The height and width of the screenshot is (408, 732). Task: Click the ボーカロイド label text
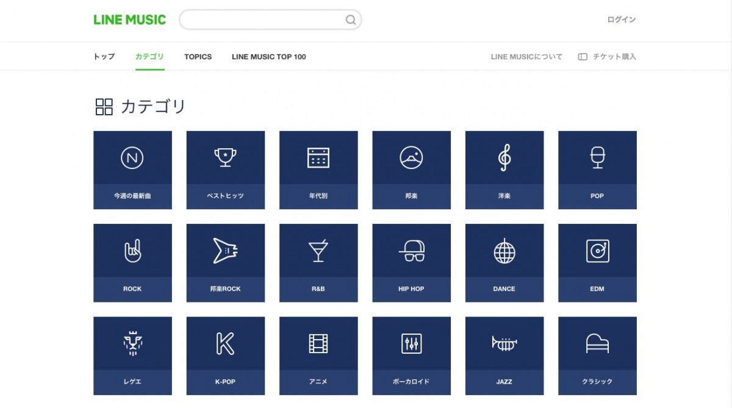tap(411, 382)
